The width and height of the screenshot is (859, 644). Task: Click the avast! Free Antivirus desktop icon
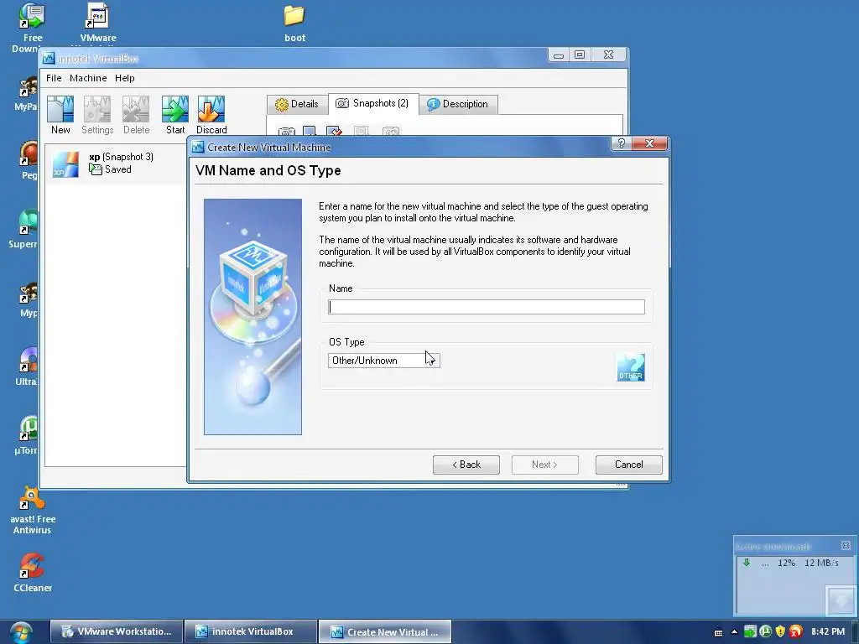(33, 511)
